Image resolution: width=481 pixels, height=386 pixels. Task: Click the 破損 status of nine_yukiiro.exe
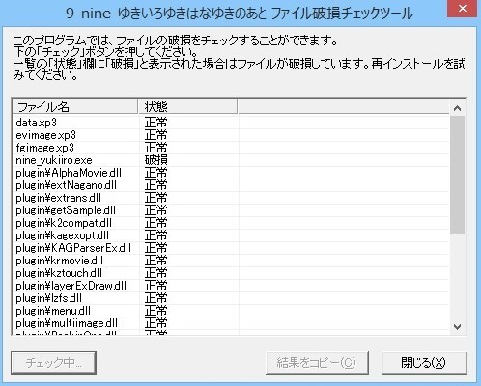point(156,160)
